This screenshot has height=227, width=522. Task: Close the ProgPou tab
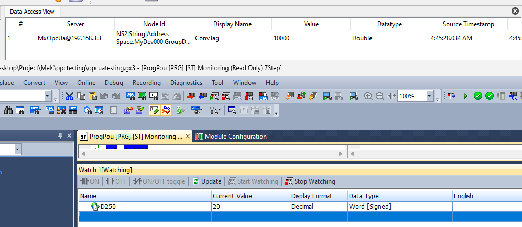(x=188, y=137)
